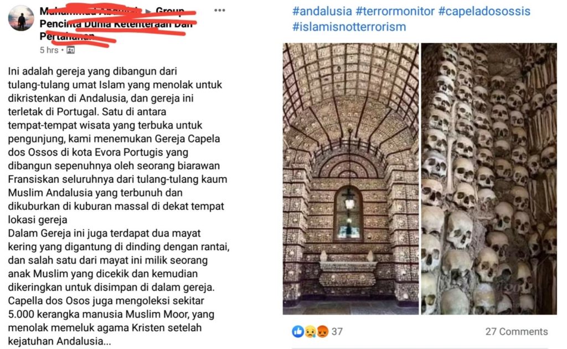Click the group audience icon beside 5 hrs

click(x=70, y=50)
